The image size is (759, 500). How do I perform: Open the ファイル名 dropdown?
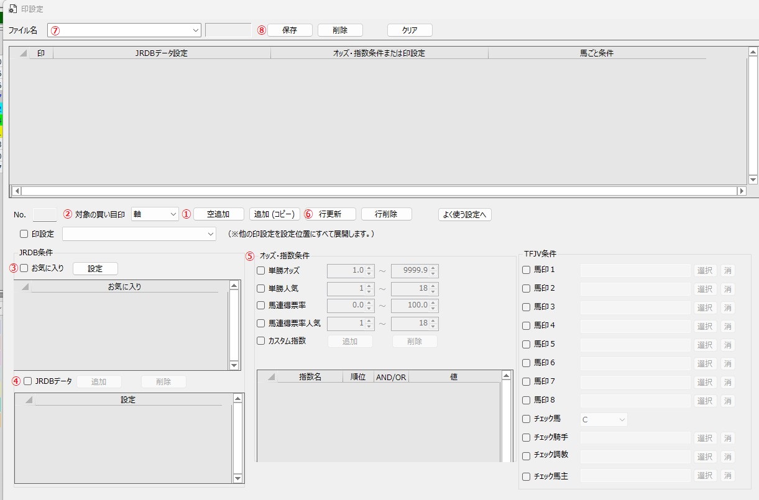195,30
